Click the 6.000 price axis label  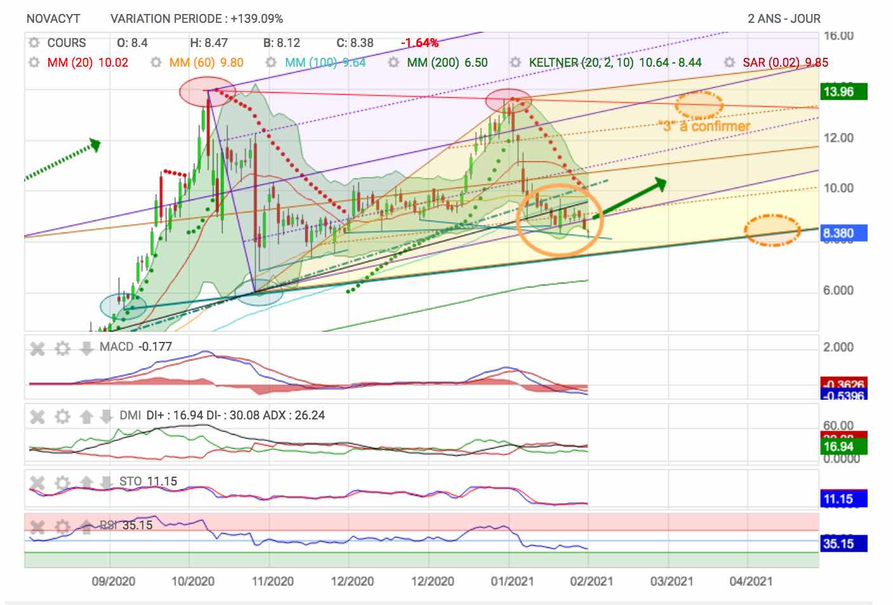click(839, 290)
